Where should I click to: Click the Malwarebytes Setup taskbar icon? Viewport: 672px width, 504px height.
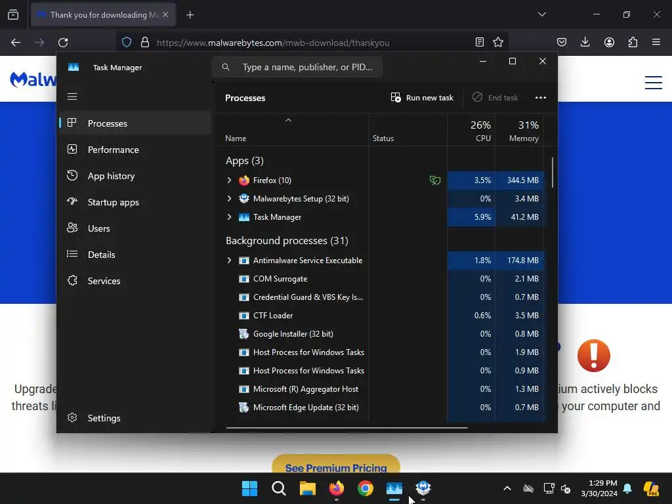pyautogui.click(x=423, y=488)
